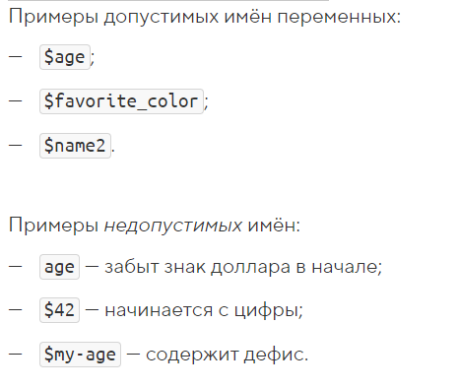Click the word 'переменных:' in the first heading
458x389 pixels.
(x=339, y=18)
